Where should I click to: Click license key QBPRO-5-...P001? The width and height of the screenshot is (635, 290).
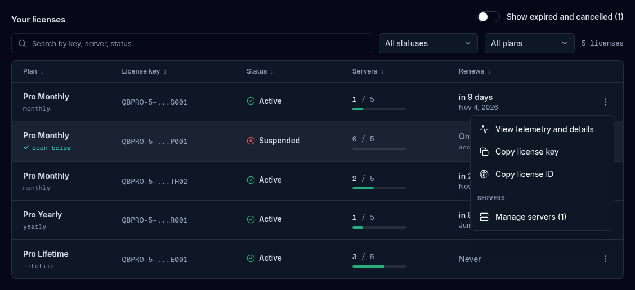(155, 142)
